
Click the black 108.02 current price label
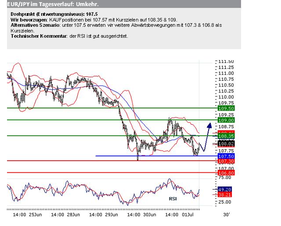tap(226, 143)
